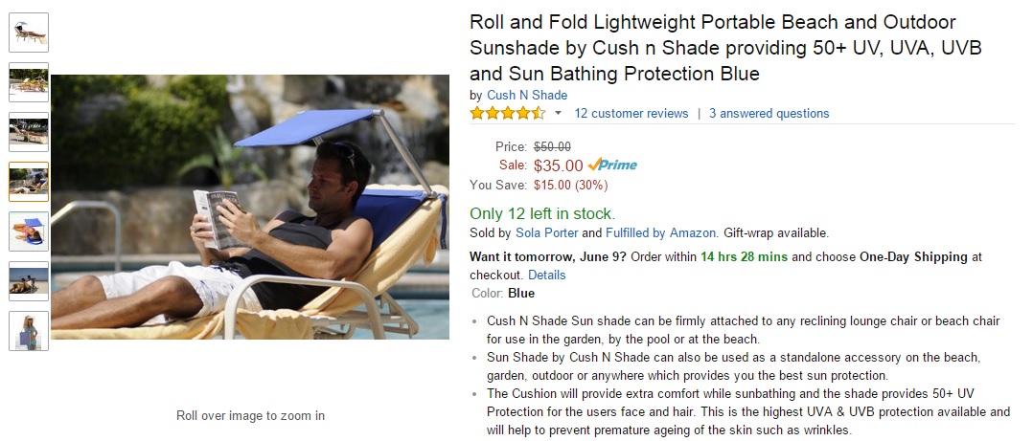Click the $35.00 sale price
This screenshot has width=1033, height=441.
[558, 165]
